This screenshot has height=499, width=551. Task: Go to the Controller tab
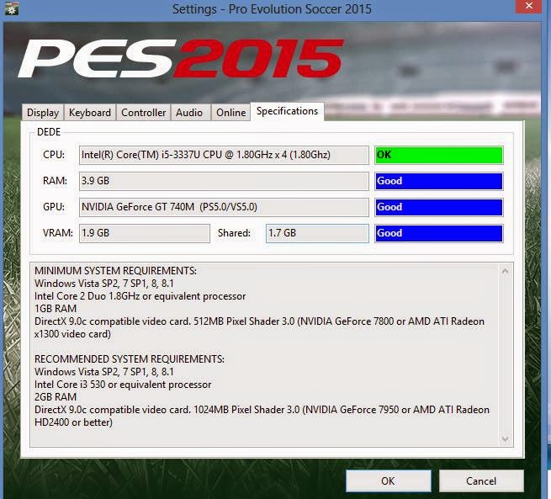pyautogui.click(x=143, y=113)
